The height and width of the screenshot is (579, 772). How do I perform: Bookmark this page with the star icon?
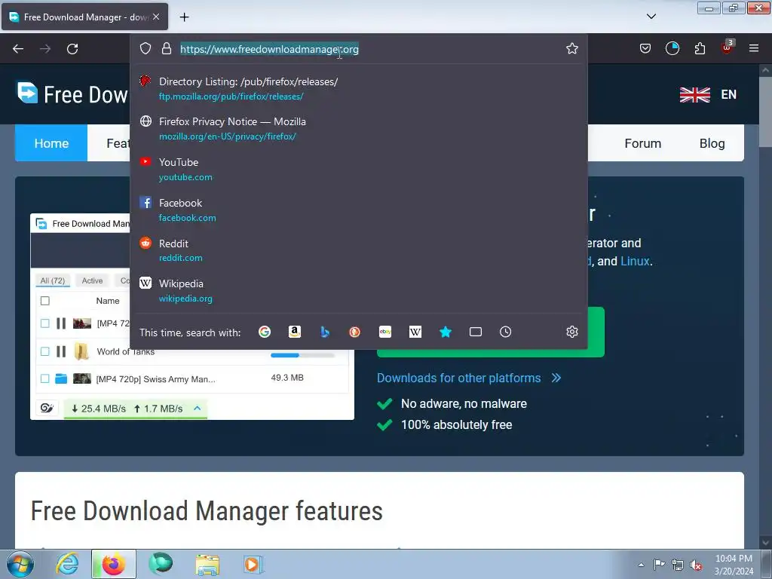pyautogui.click(x=571, y=48)
